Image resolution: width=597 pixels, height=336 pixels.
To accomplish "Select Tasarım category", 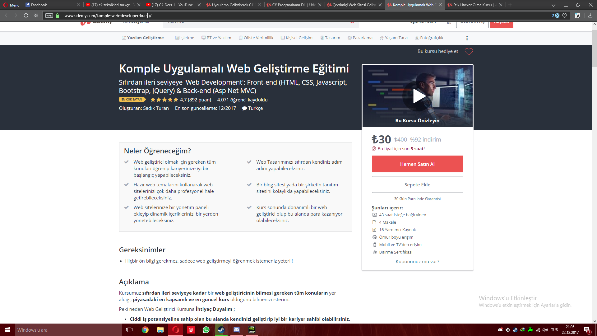I will pos(330,38).
